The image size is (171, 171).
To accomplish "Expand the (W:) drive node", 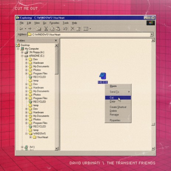I will (x=22, y=147).
